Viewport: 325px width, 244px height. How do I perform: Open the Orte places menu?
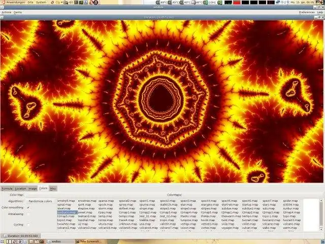30,2
